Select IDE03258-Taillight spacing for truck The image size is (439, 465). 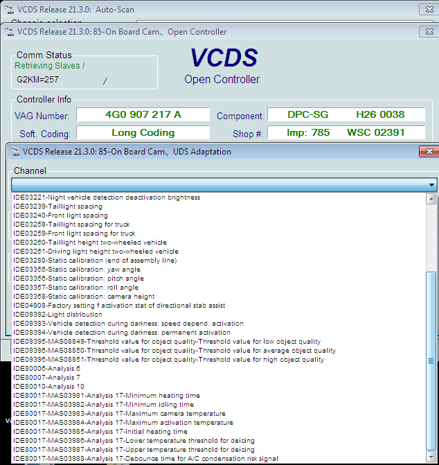tap(219, 225)
